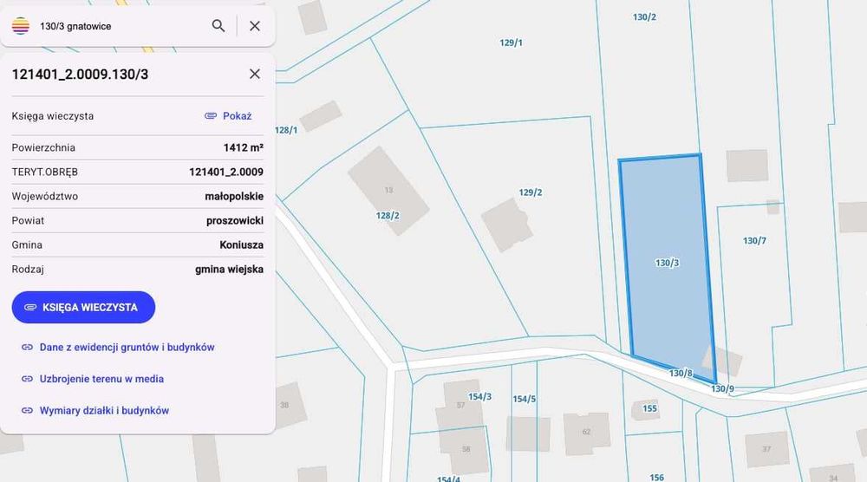Click the TERYT value 121401_2.0009
This screenshot has width=867, height=482.
226,172
